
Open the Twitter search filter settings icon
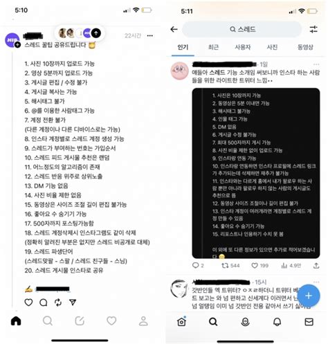(313, 29)
